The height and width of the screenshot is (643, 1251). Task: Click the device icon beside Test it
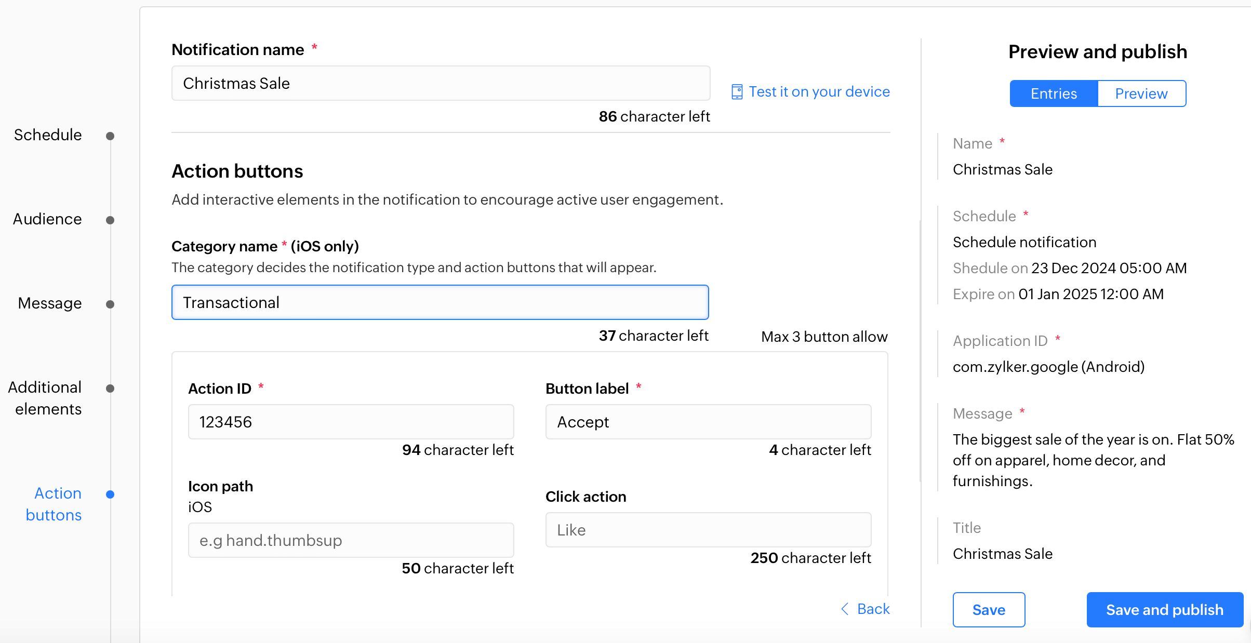737,92
